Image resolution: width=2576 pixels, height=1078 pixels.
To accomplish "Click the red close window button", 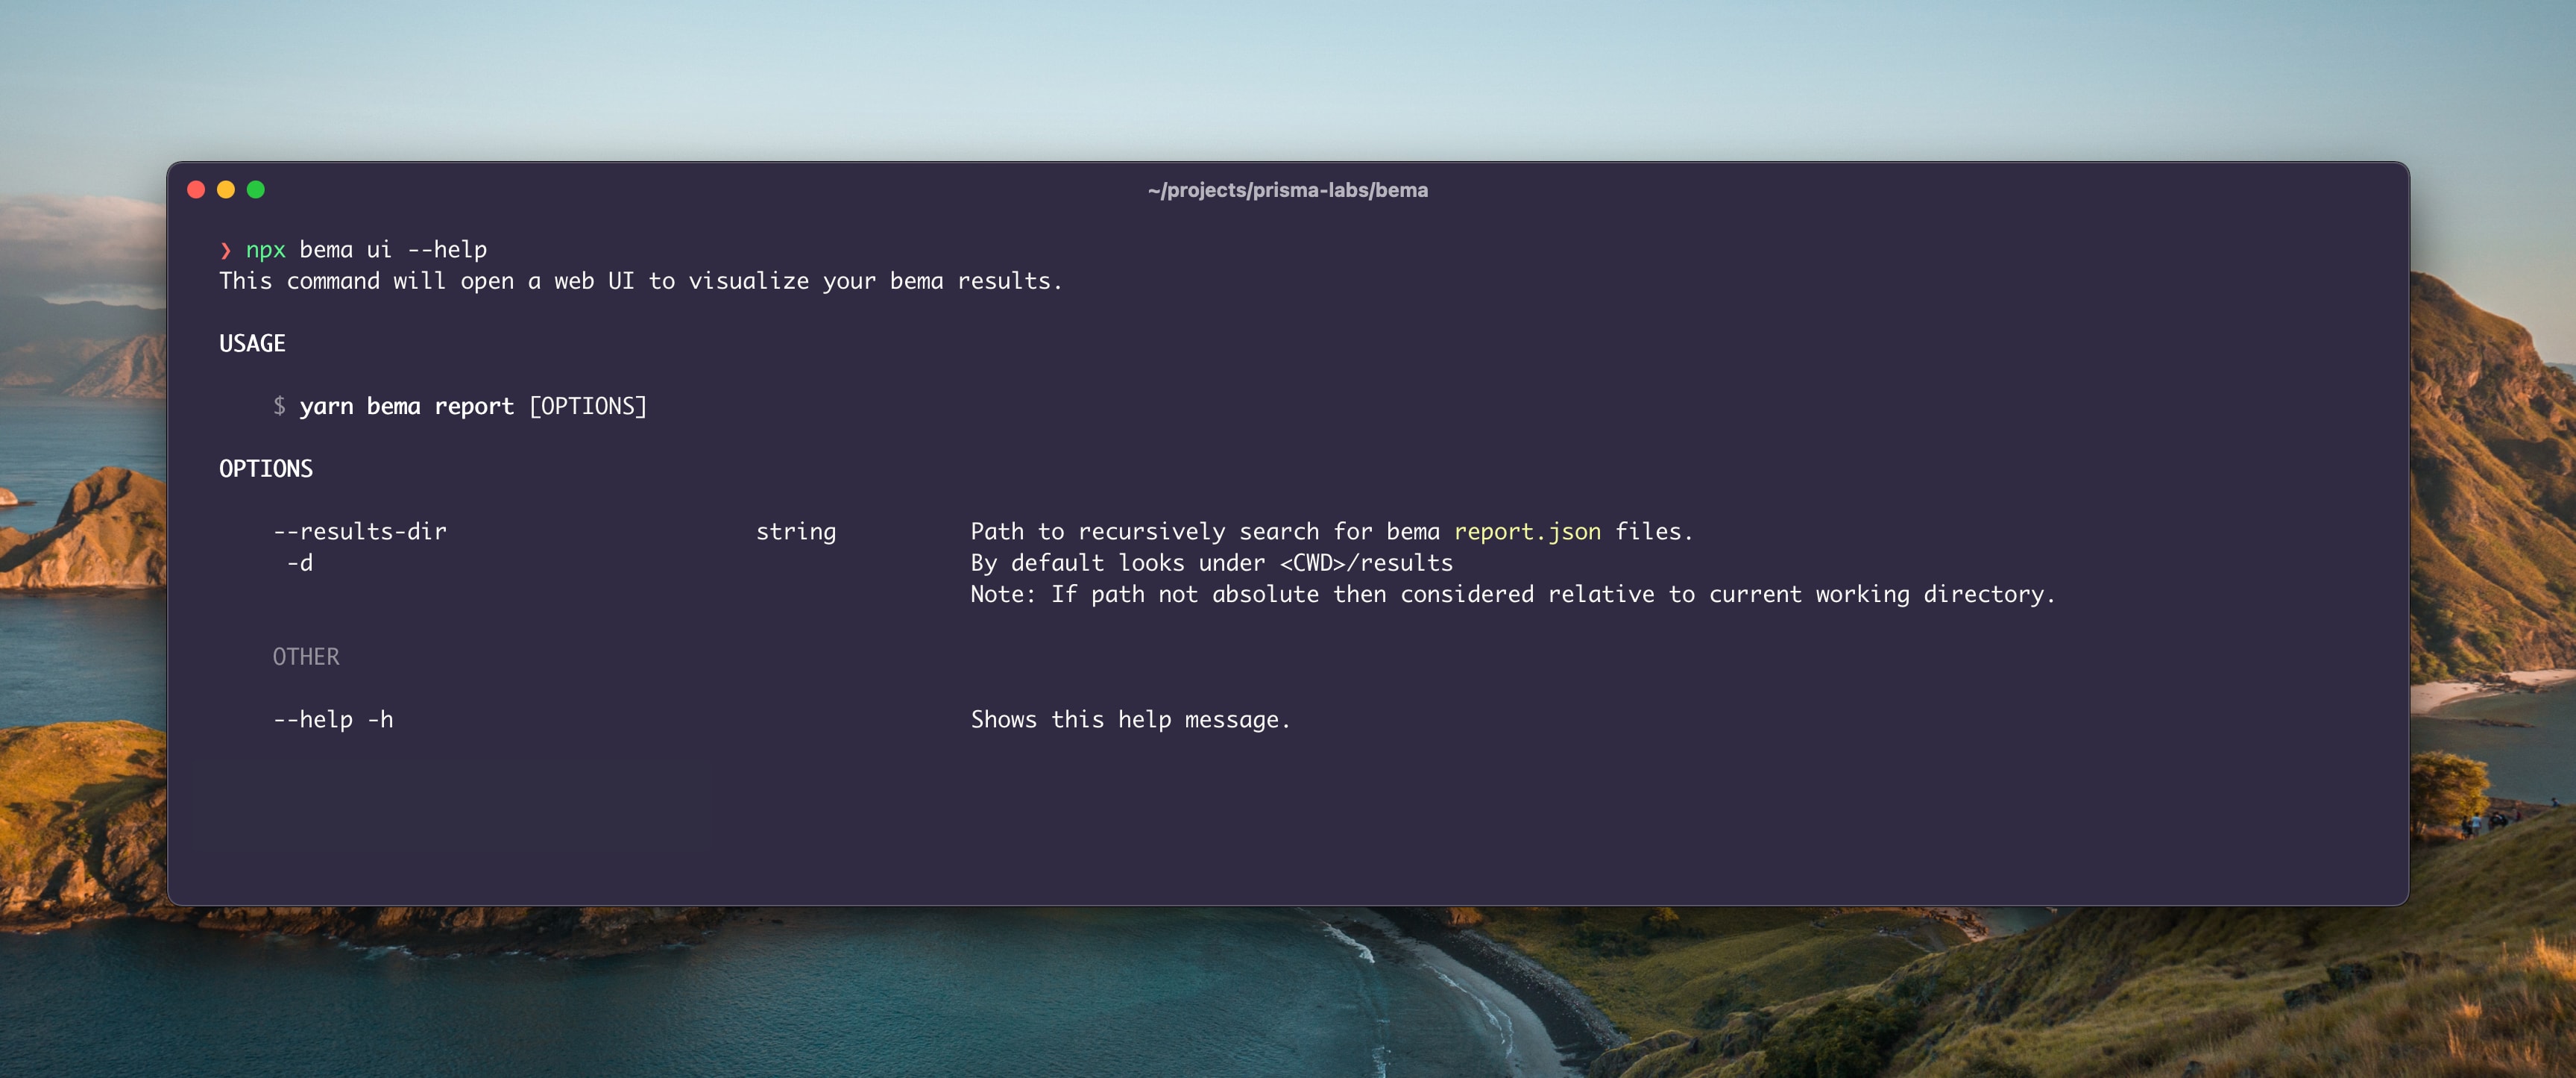I will 196,190.
